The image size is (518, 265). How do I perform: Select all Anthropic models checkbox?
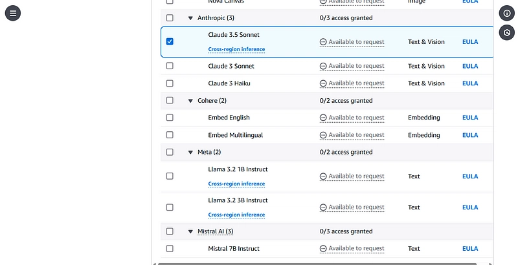click(170, 18)
